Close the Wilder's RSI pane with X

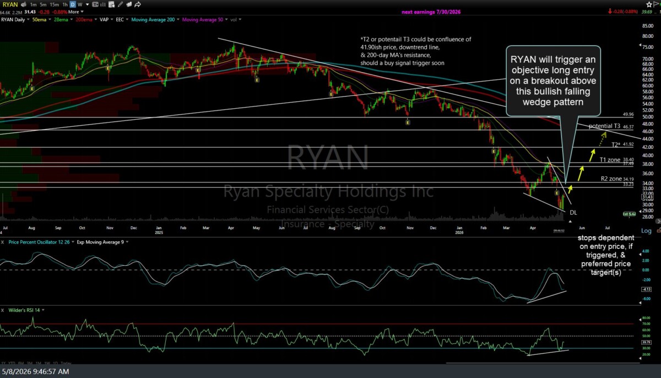pos(3,310)
